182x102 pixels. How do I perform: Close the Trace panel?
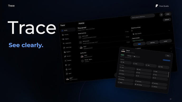point(168,14)
